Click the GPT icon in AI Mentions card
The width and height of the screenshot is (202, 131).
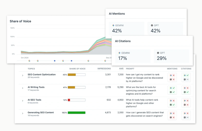coord(152,25)
